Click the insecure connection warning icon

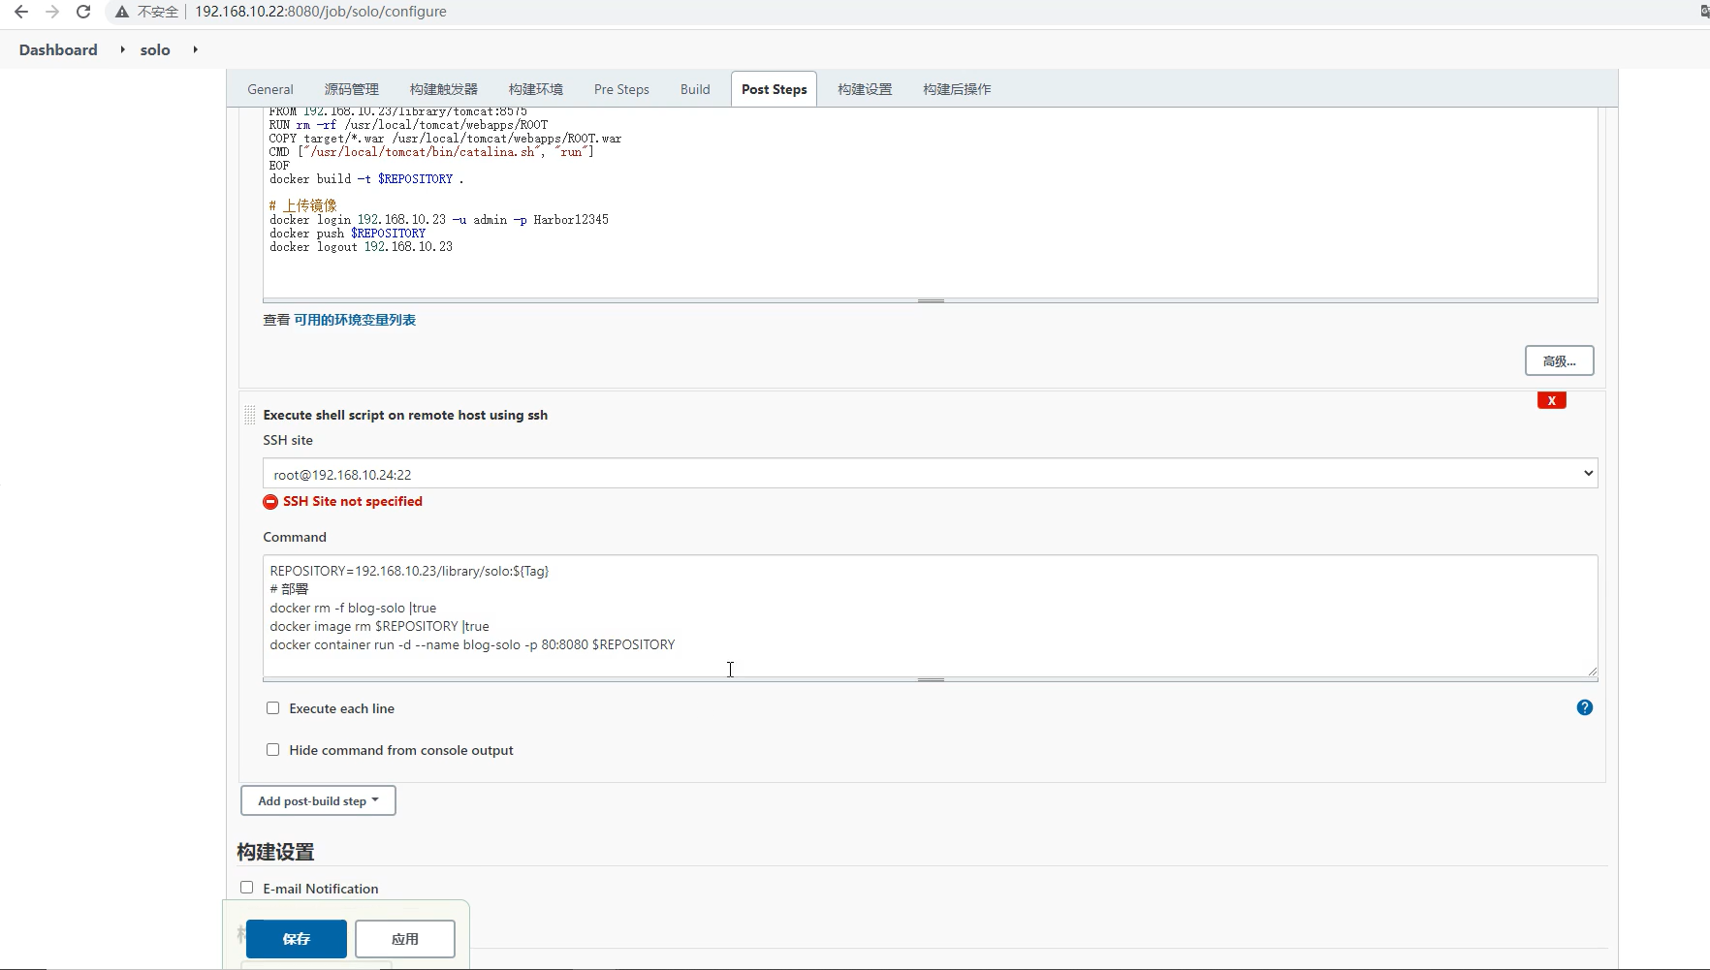coord(122,12)
